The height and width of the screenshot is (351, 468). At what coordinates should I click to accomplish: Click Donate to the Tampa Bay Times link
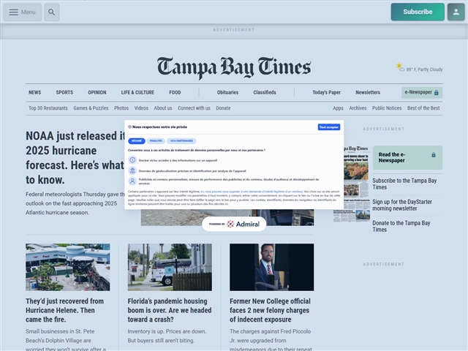(401, 226)
